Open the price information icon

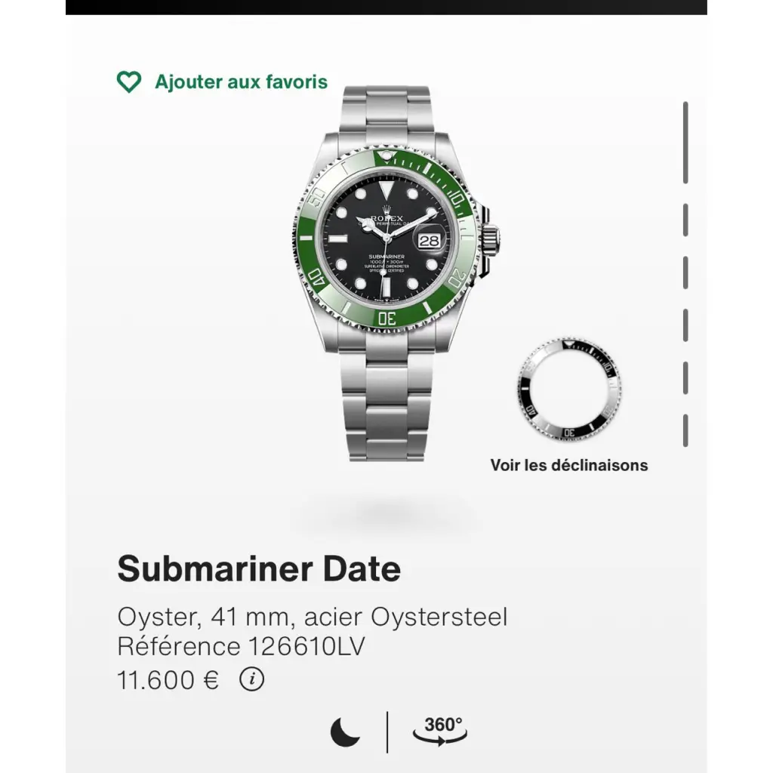pos(252,680)
